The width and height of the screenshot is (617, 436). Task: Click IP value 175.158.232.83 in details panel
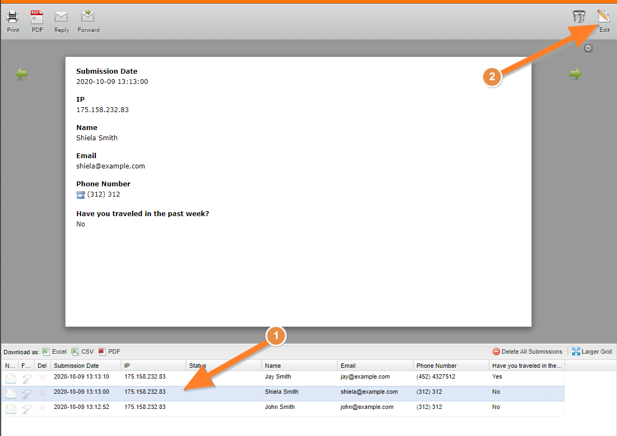click(102, 110)
